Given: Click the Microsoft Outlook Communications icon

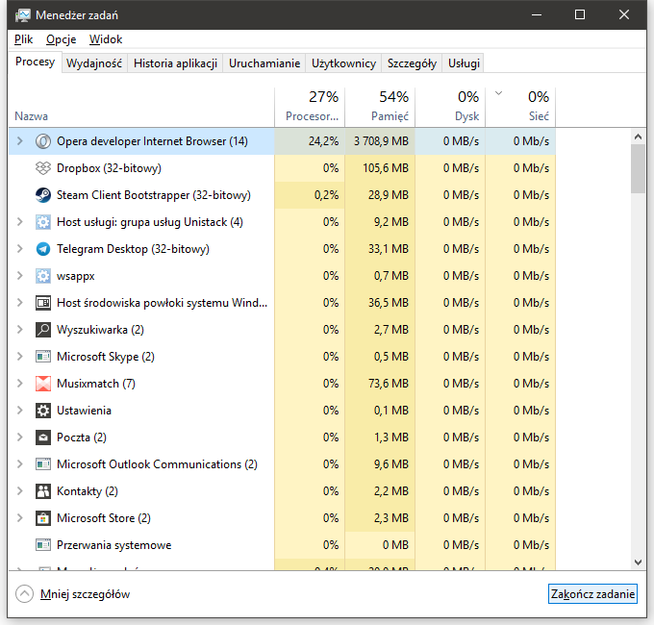Looking at the screenshot, I should (x=43, y=464).
